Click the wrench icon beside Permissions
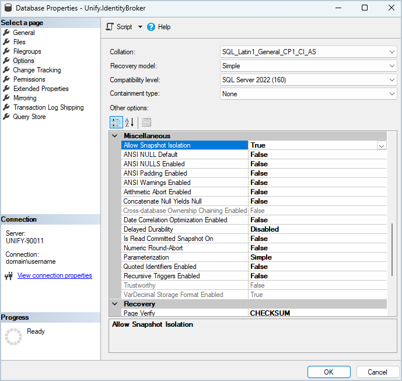 [x=6, y=79]
